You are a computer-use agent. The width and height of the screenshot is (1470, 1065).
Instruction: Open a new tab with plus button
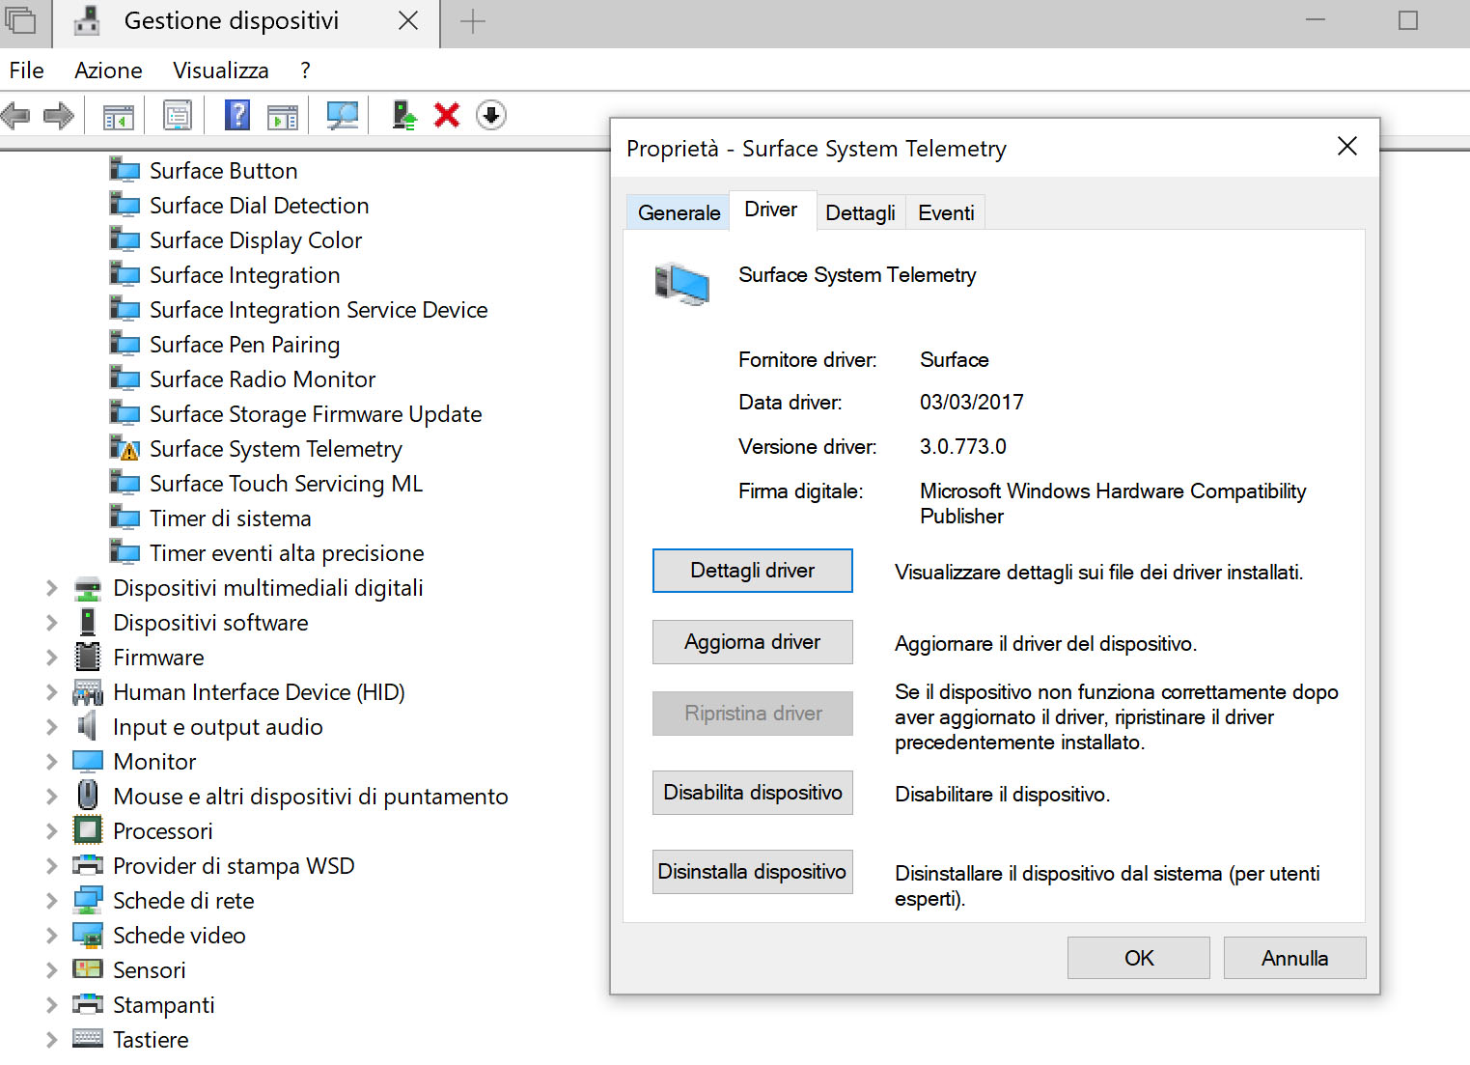(x=473, y=21)
